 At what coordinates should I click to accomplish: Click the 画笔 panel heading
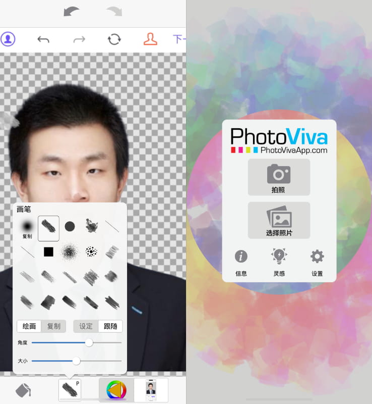(24, 209)
